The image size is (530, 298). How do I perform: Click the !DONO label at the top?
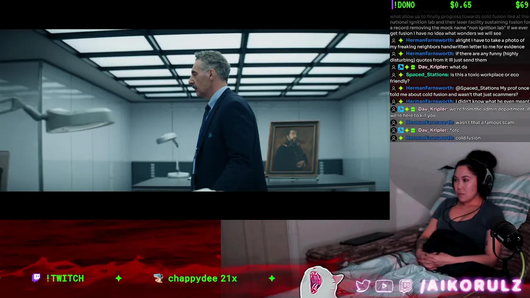404,5
